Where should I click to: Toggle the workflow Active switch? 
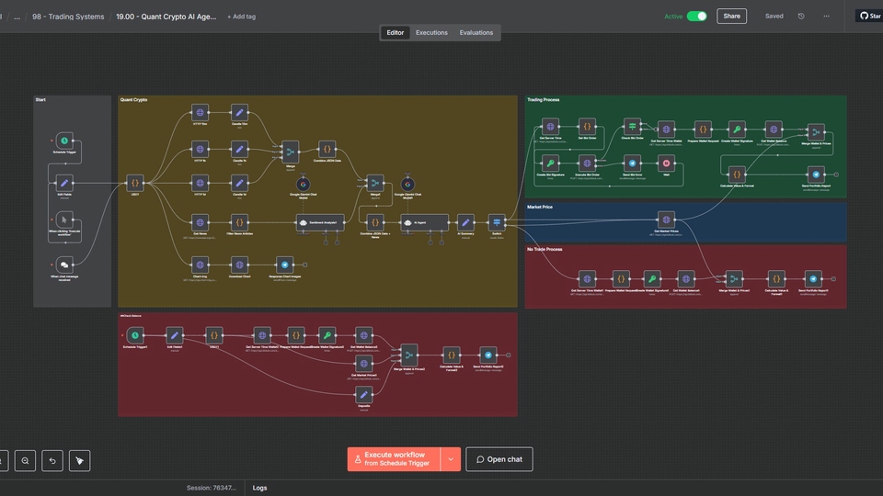(696, 17)
